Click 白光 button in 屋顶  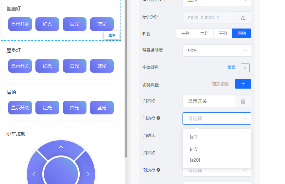(75, 108)
